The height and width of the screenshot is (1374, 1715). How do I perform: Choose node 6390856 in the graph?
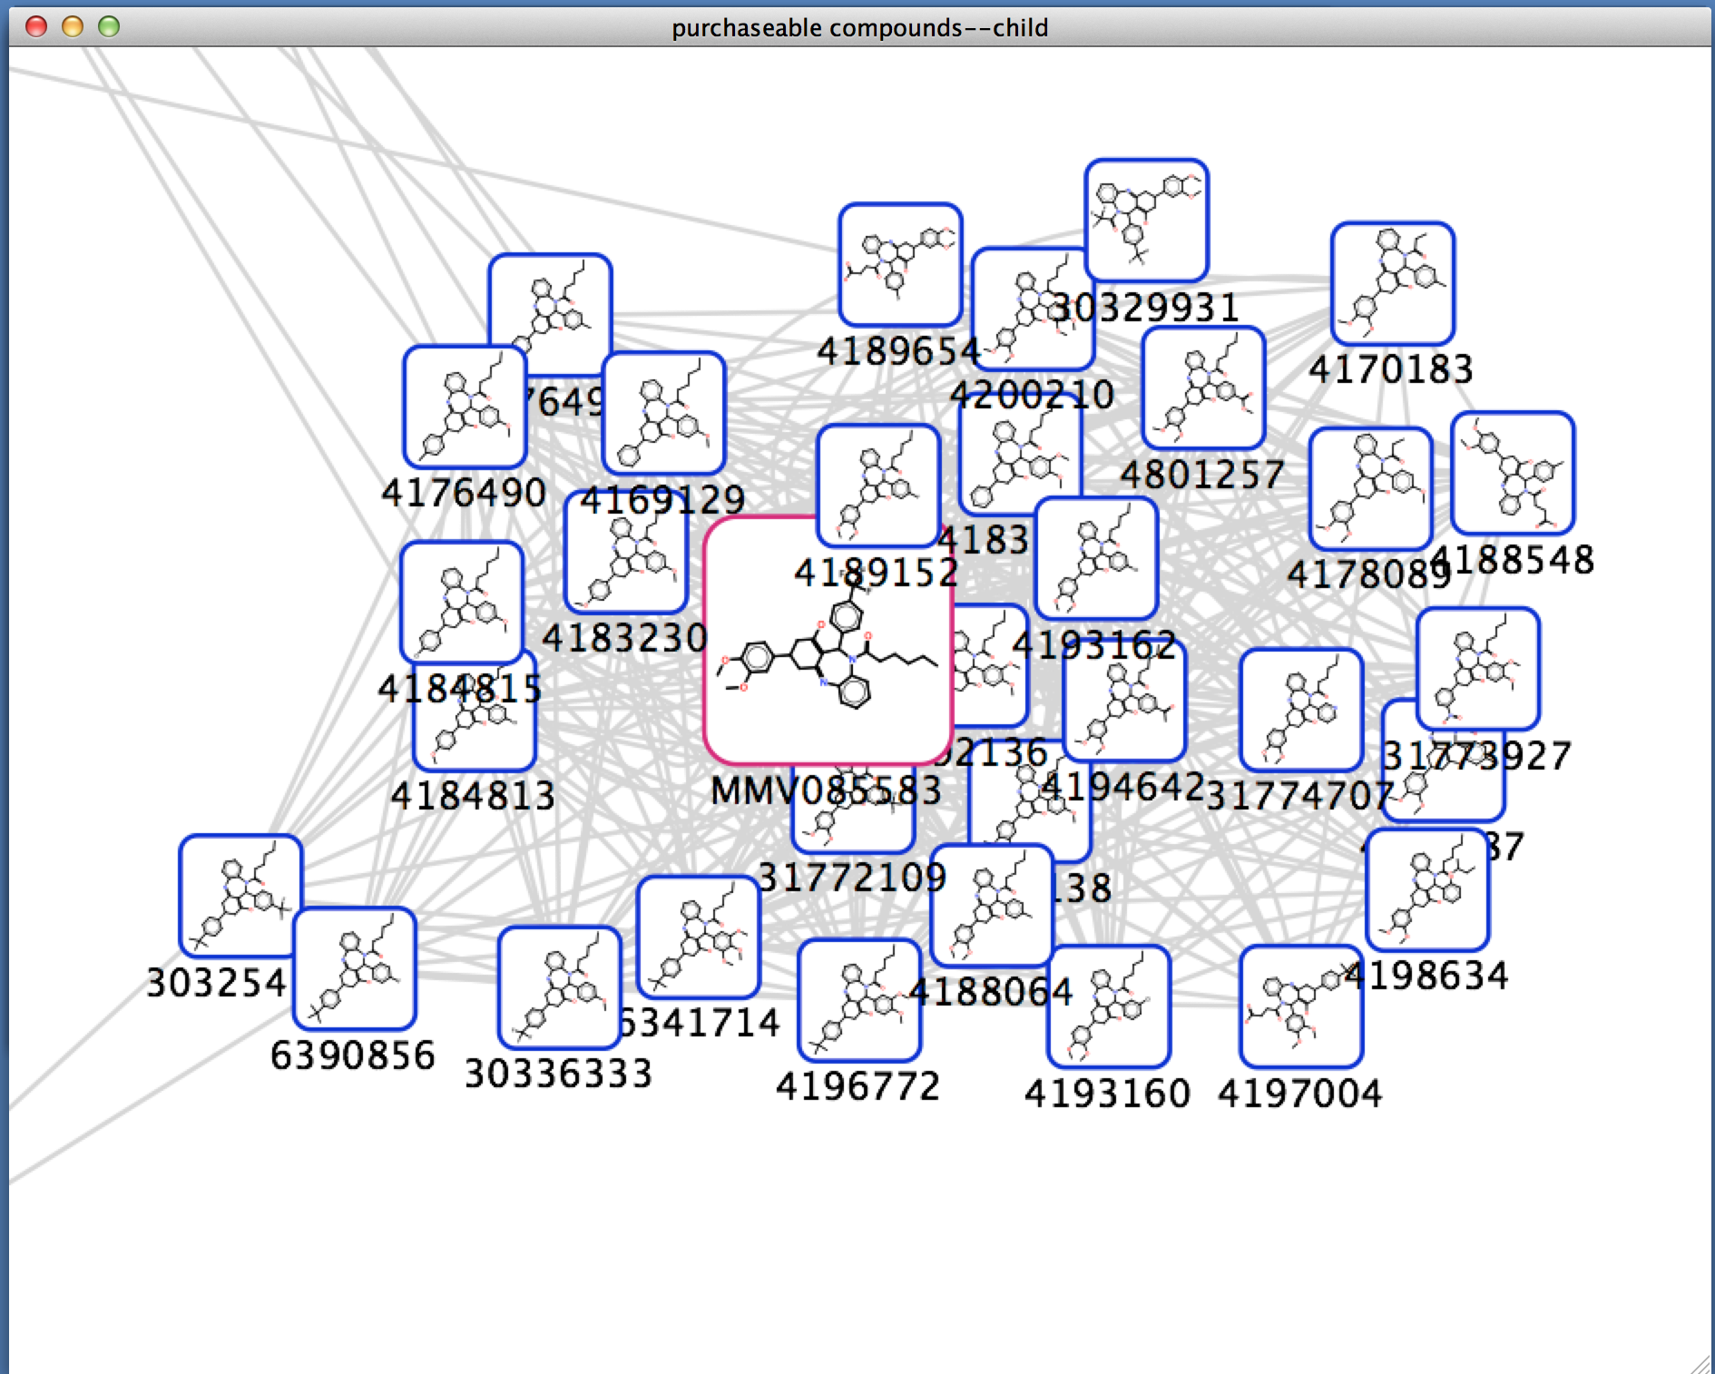(355, 968)
